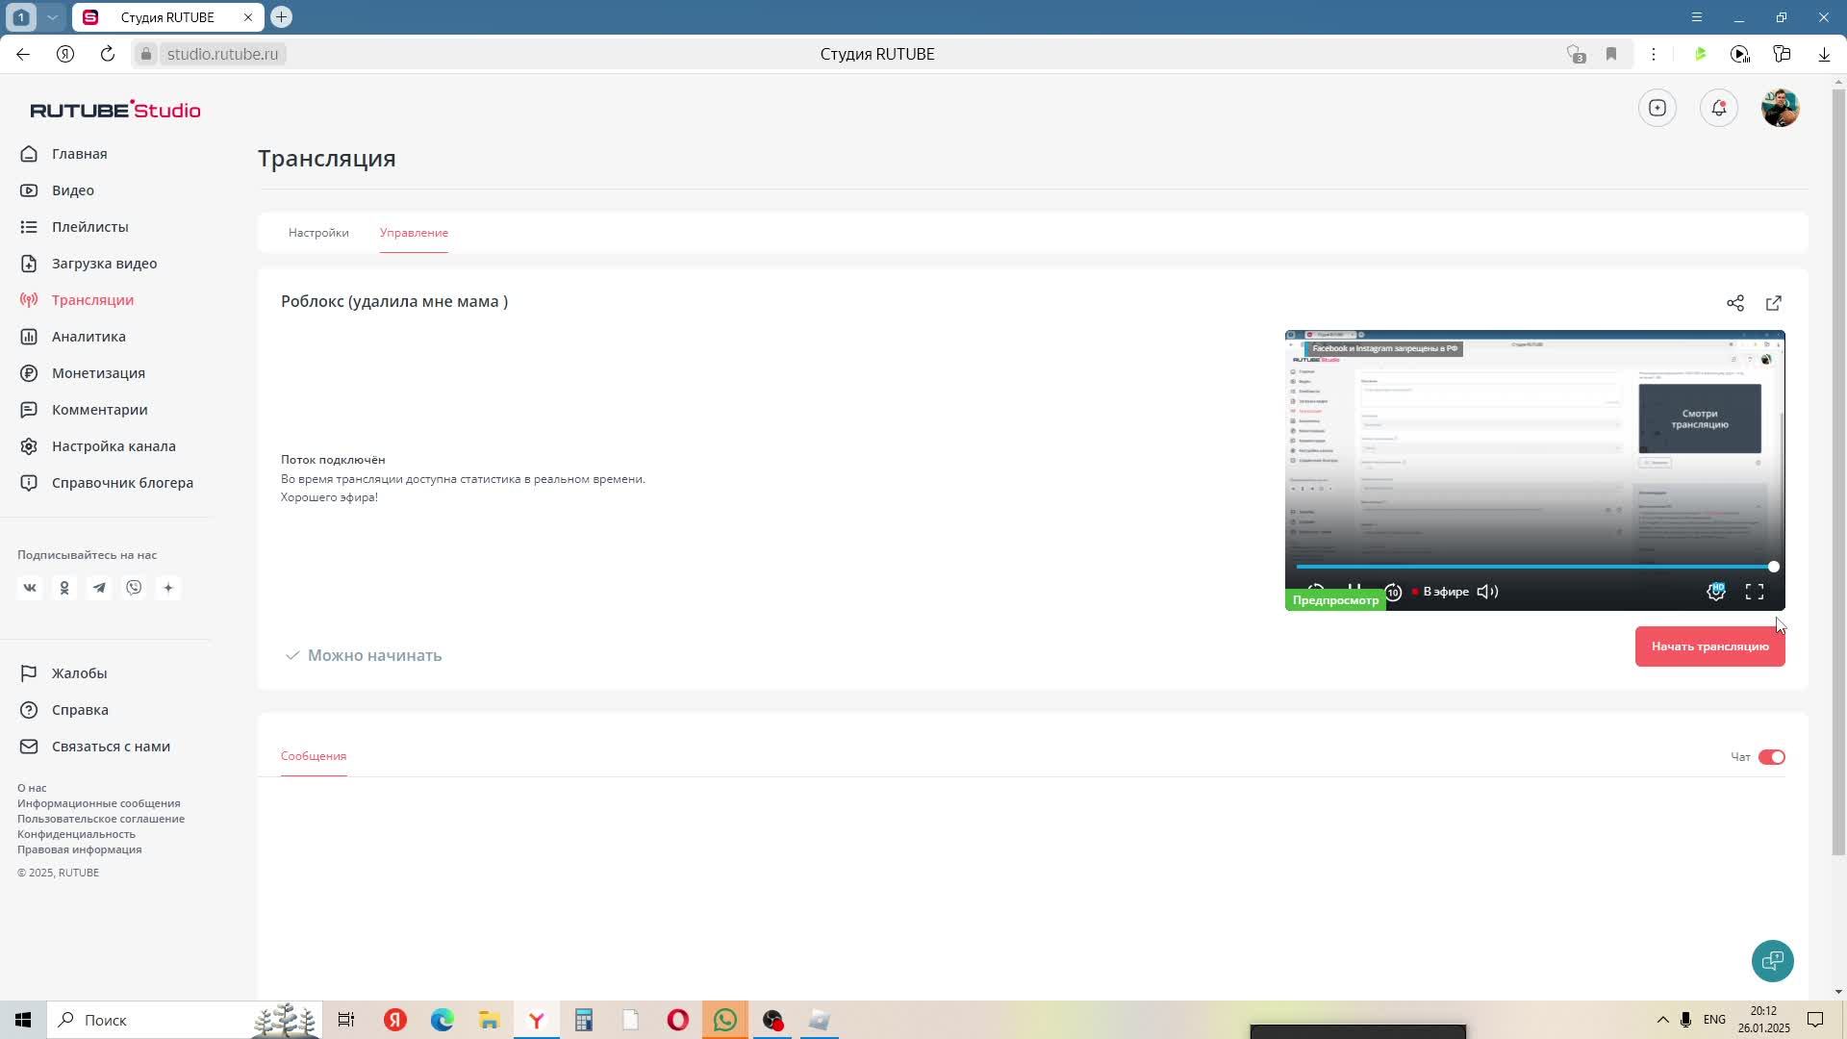This screenshot has width=1847, height=1039.
Task: Skip forward 10 seconds in player
Action: coord(1393,592)
